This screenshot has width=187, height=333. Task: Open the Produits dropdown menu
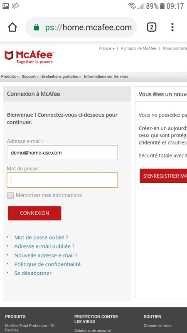point(10,77)
